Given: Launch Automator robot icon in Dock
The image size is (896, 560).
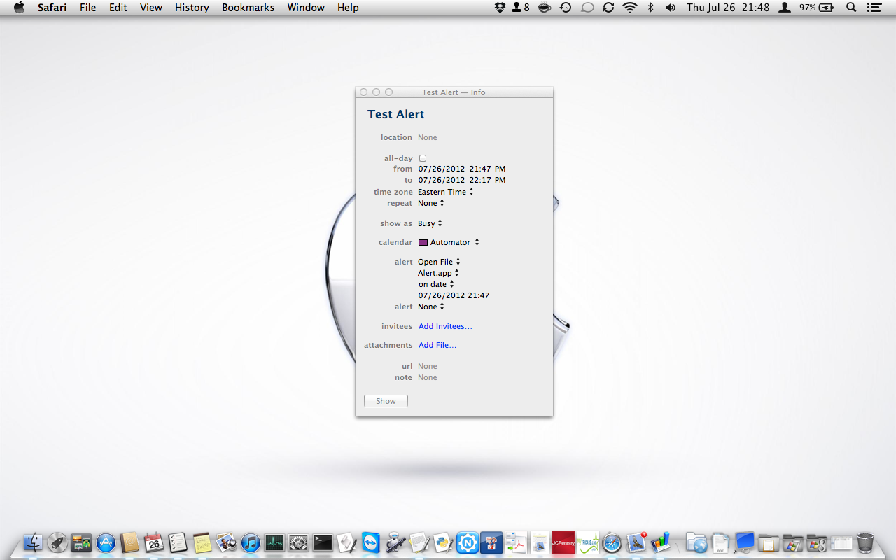Looking at the screenshot, I should coord(395,542).
